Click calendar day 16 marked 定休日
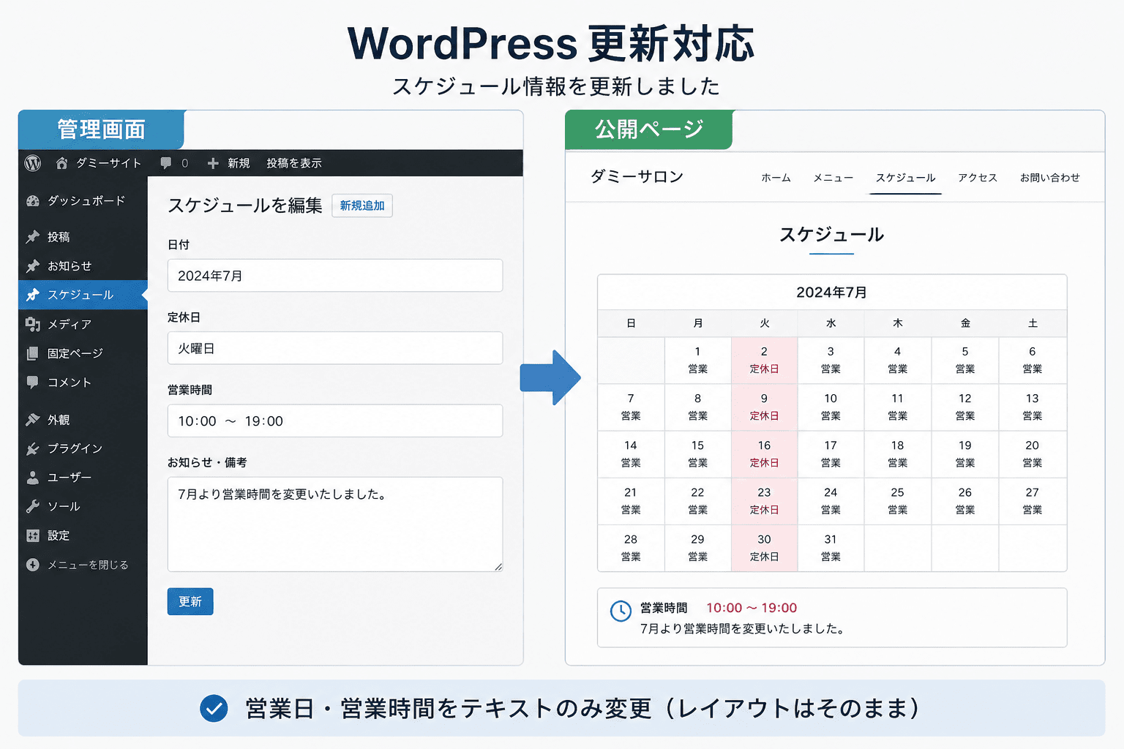This screenshot has width=1124, height=749. [764, 454]
